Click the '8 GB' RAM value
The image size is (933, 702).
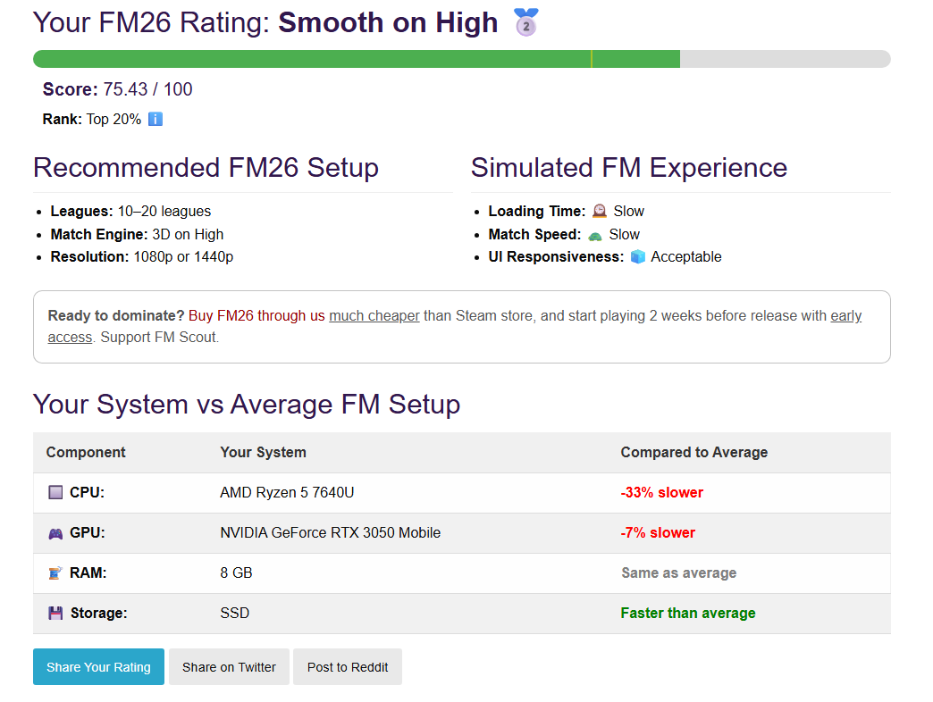pyautogui.click(x=236, y=572)
